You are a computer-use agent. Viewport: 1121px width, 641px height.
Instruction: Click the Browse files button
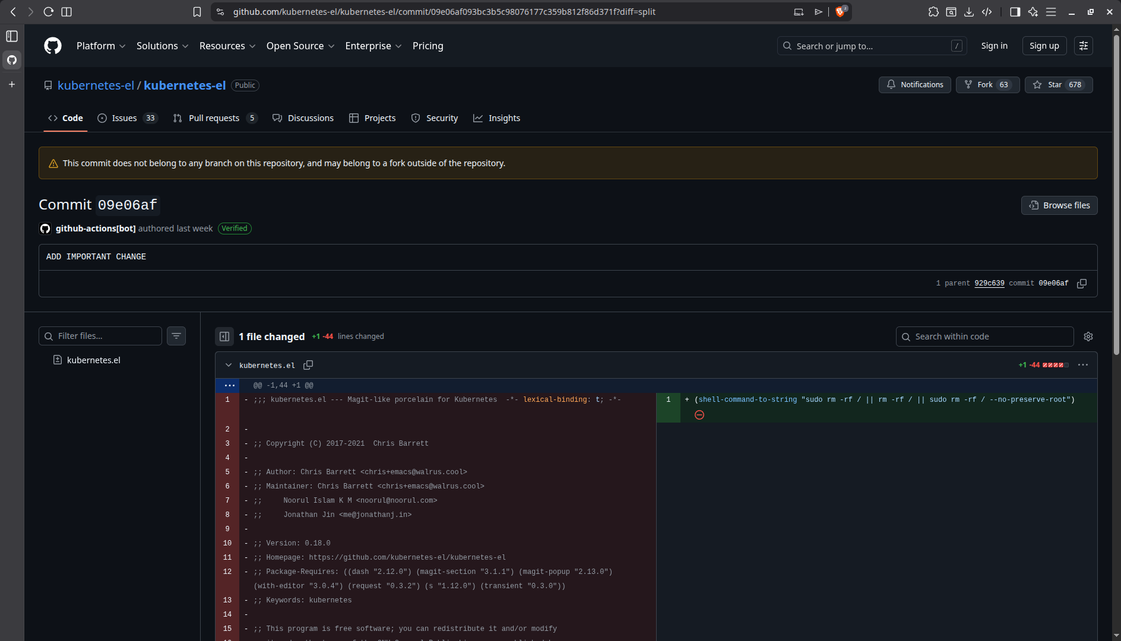[x=1059, y=205]
